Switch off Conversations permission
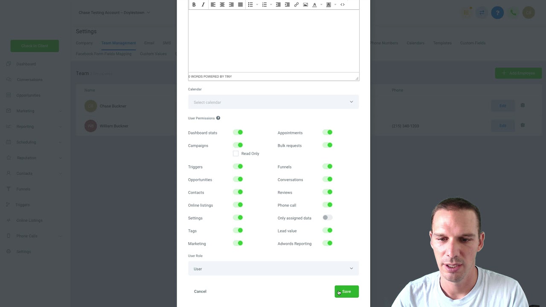The width and height of the screenshot is (546, 307). tap(328, 180)
